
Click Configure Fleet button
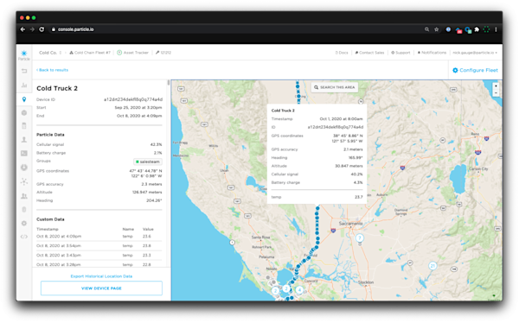point(475,70)
